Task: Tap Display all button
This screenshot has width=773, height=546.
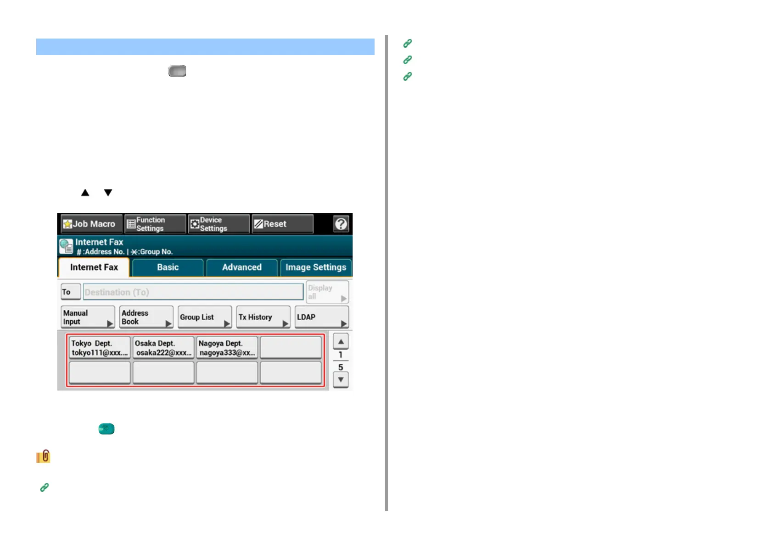Action: pyautogui.click(x=327, y=292)
